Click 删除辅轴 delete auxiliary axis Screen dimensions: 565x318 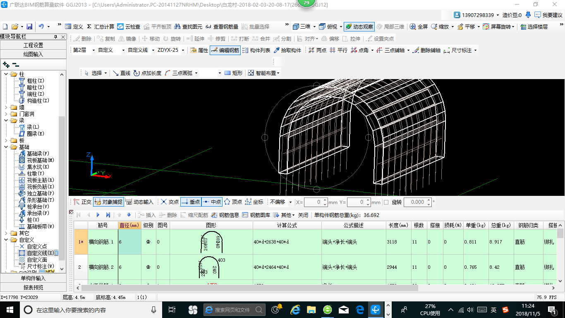pos(426,50)
